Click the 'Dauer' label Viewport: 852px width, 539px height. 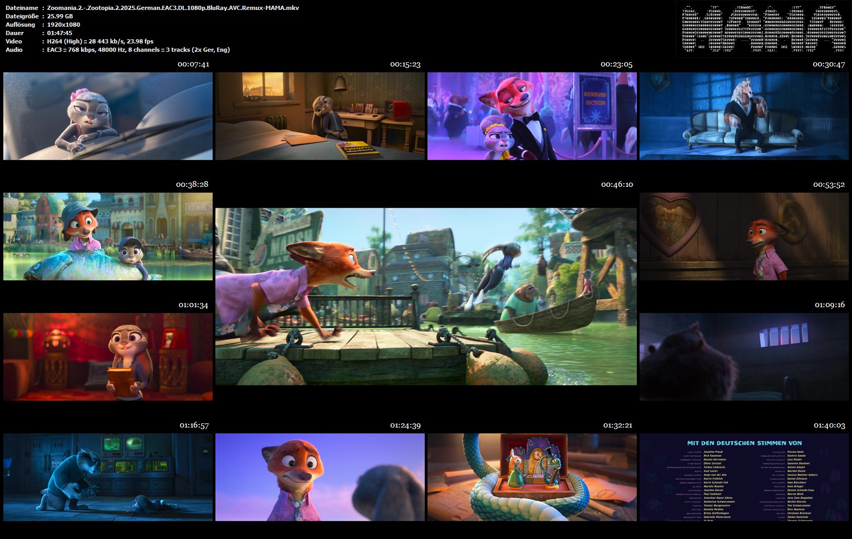pos(15,33)
